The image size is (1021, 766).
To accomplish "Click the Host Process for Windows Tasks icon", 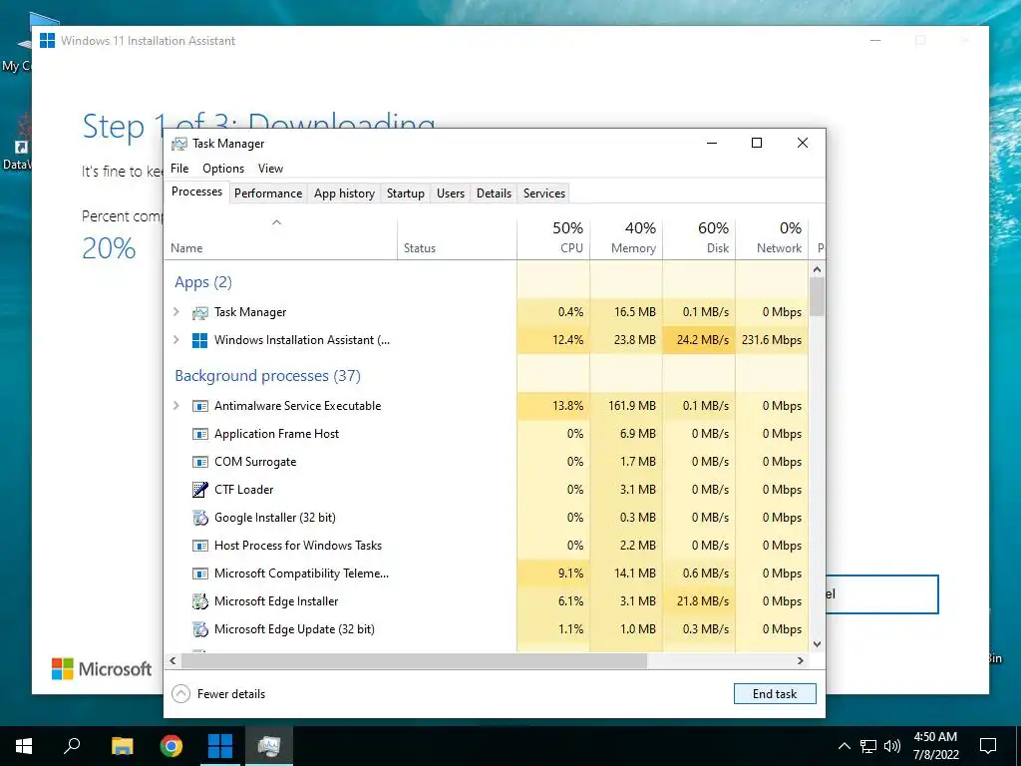I will pos(199,546).
